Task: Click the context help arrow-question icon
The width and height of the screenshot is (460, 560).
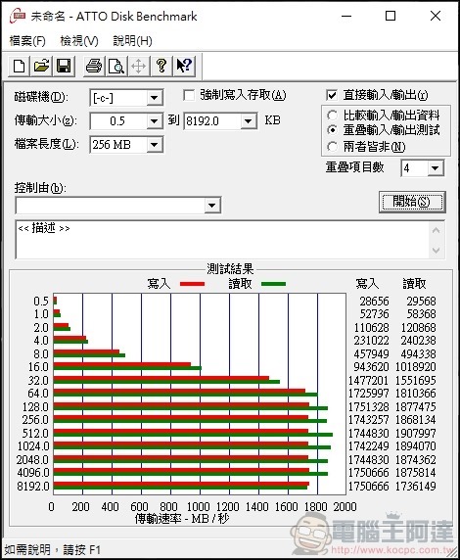Action: tap(184, 66)
